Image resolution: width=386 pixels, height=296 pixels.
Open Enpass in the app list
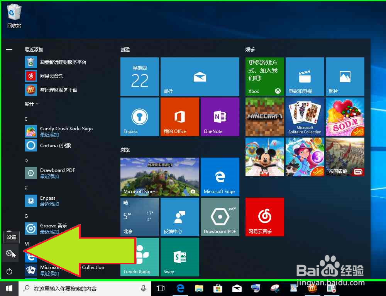pos(42,201)
